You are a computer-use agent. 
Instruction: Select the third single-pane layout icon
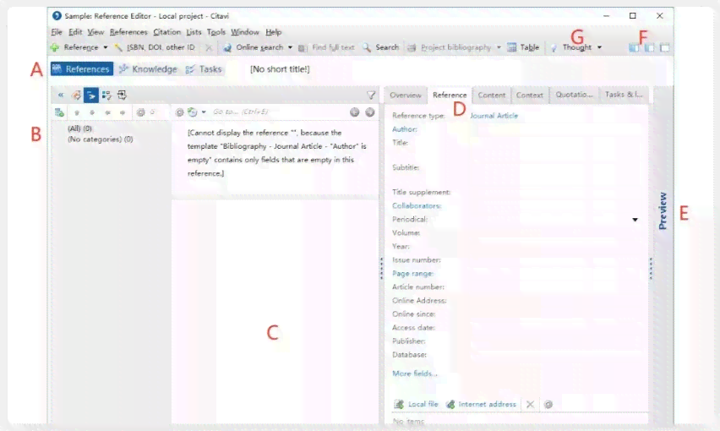coord(664,47)
